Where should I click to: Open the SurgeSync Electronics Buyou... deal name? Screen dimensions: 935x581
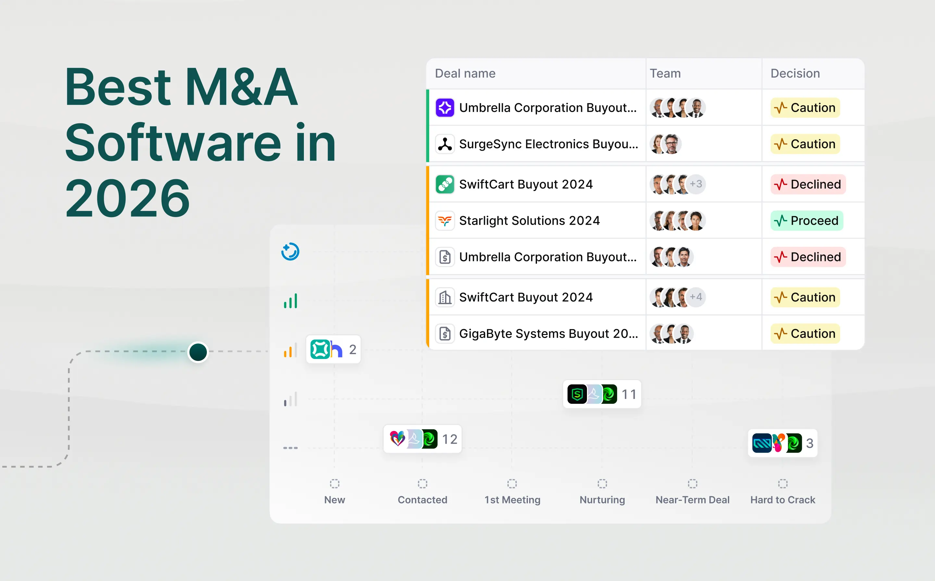[548, 144]
